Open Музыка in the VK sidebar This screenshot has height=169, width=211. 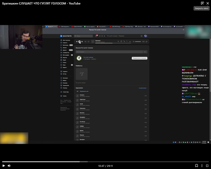coord(64,57)
